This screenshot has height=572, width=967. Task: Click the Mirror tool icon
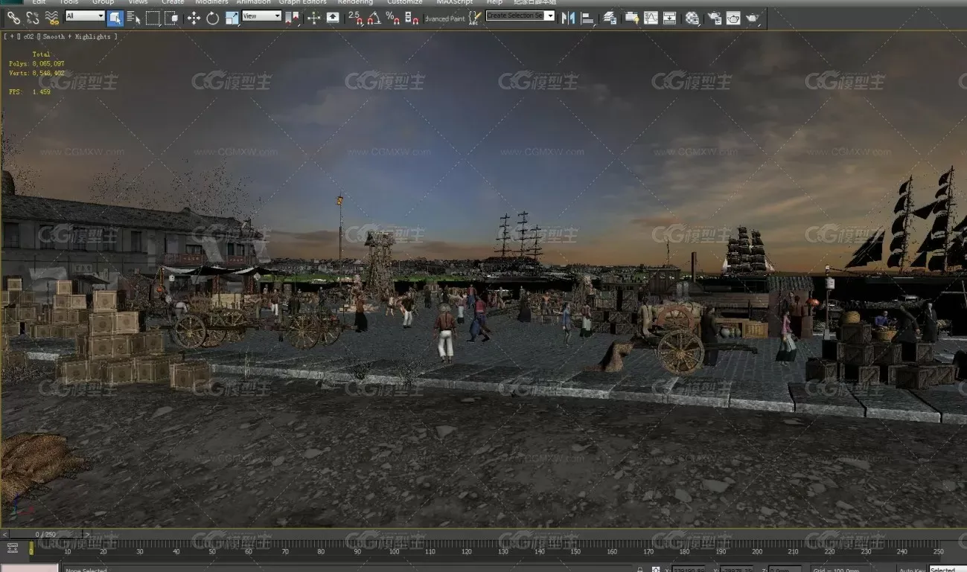[568, 17]
